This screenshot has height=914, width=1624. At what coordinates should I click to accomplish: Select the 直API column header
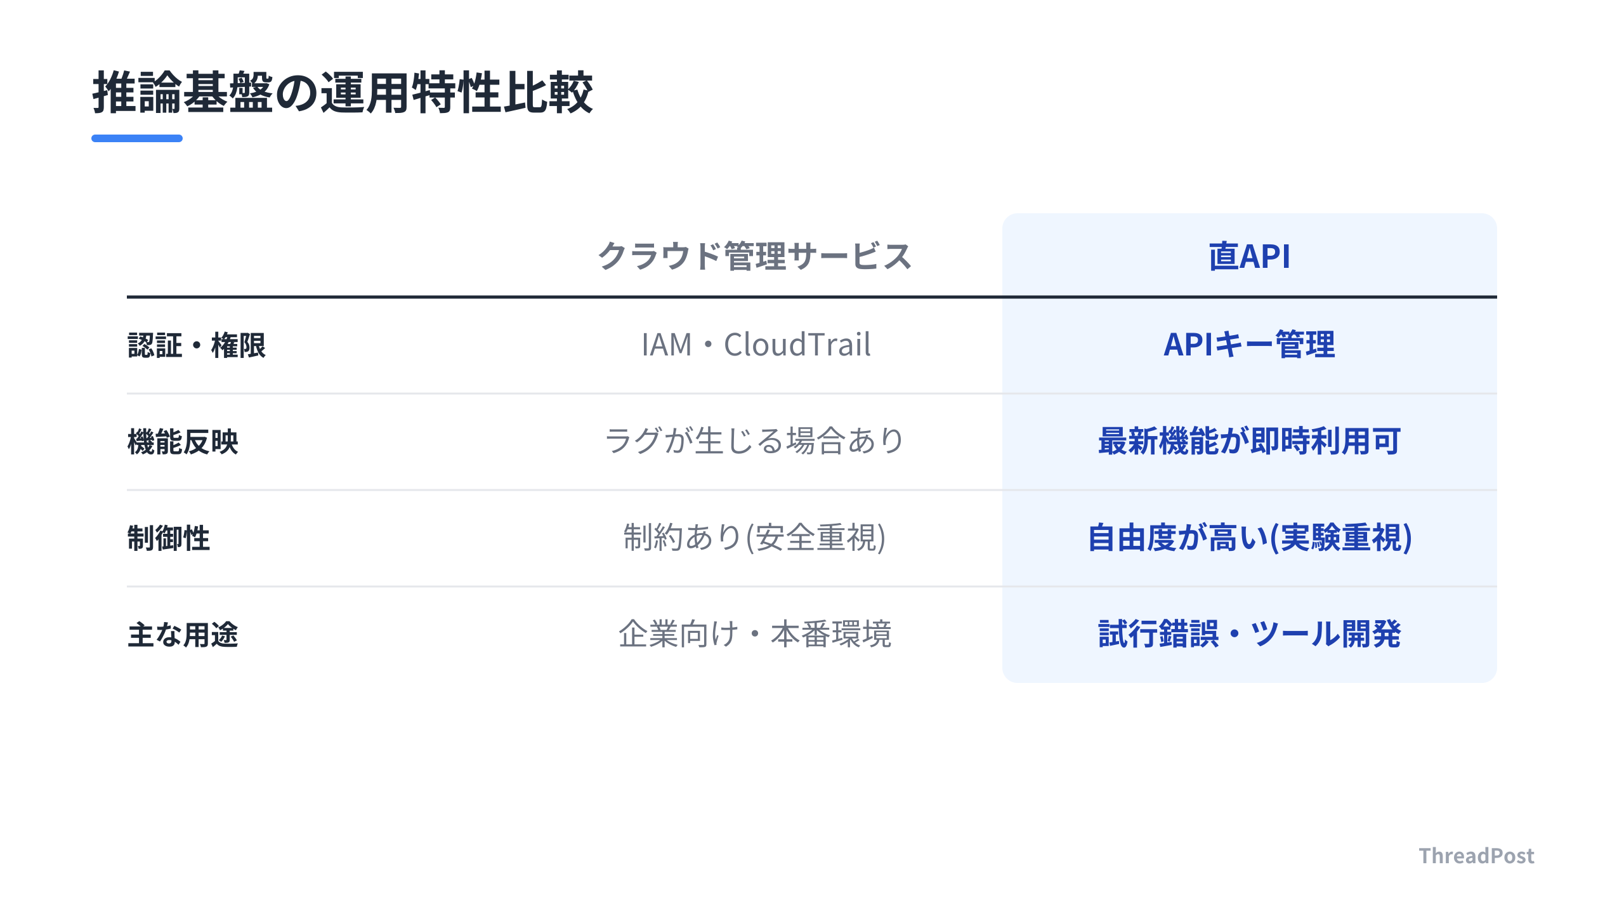1249,256
